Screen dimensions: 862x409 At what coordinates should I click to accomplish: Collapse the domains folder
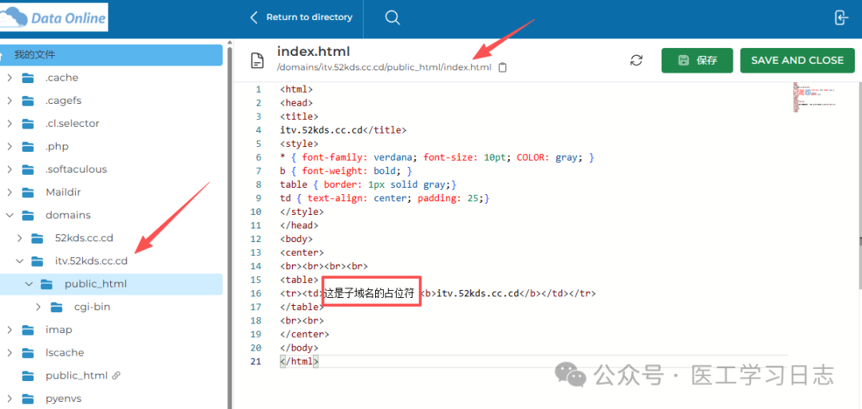(x=10, y=216)
